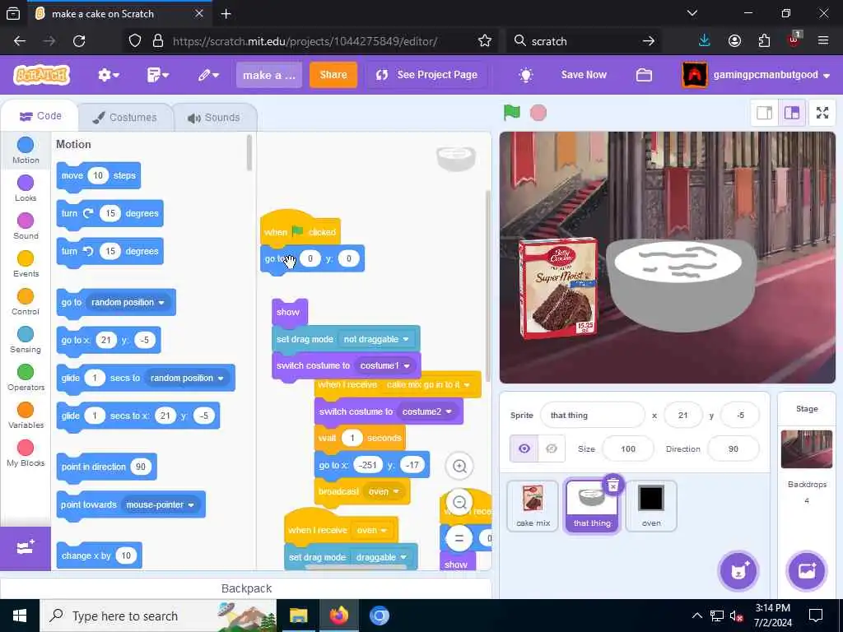843x632 pixels.
Task: Open gamingpcmanbutgood account menu
Action: tap(757, 75)
